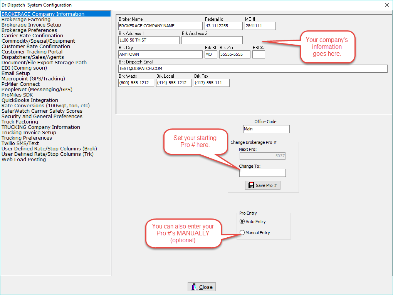Open Web Load Posting settings

pos(24,159)
